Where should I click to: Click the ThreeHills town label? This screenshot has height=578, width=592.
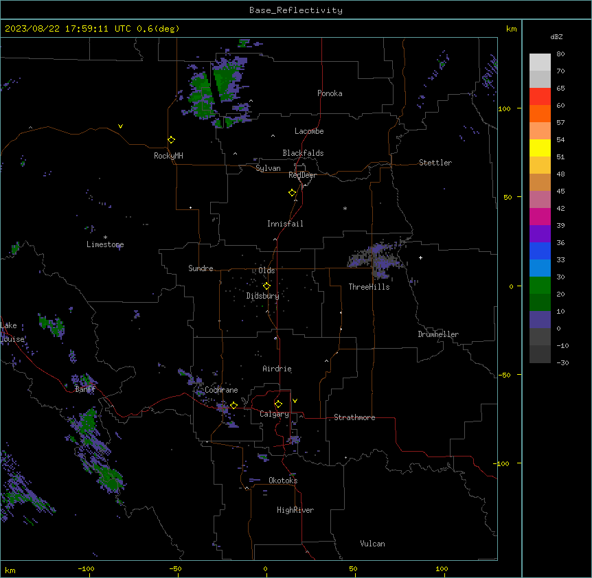[369, 287]
